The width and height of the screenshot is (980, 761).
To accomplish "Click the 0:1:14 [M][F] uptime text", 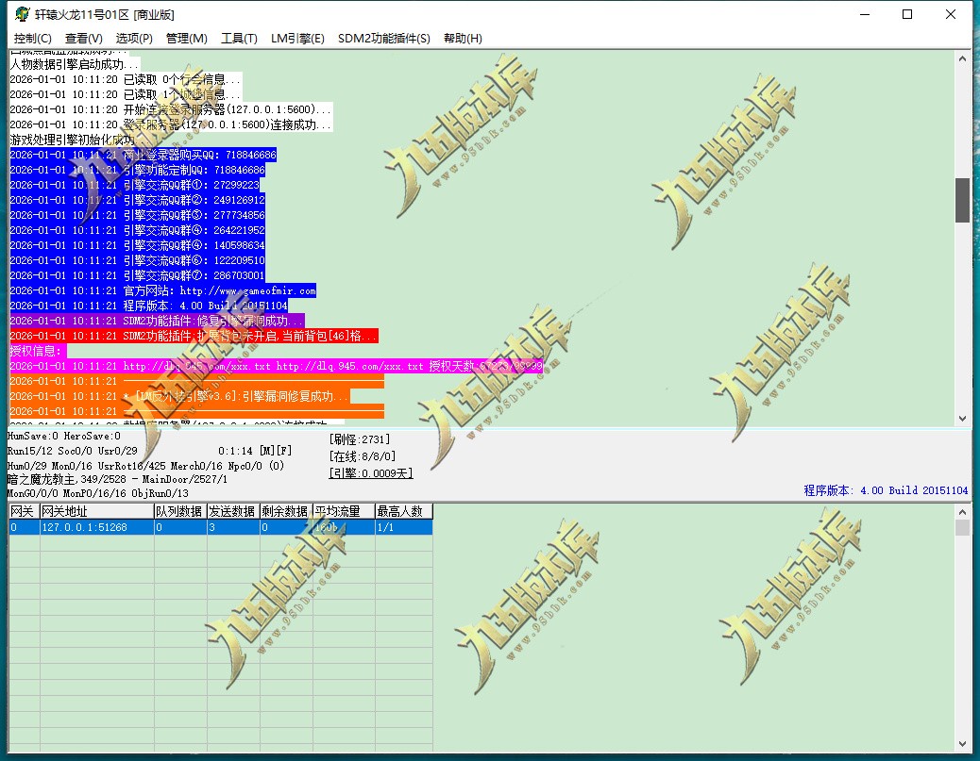I will point(255,450).
